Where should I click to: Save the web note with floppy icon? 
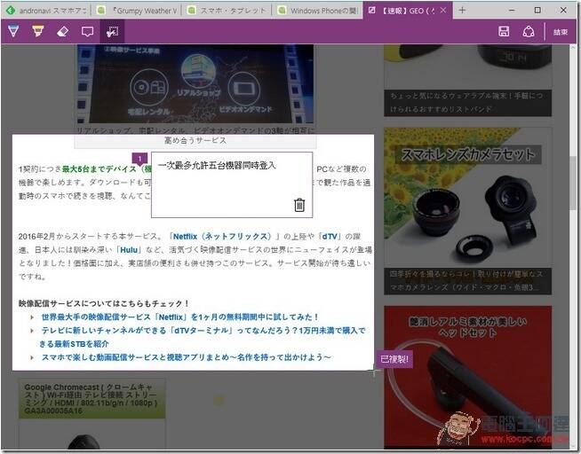click(504, 31)
